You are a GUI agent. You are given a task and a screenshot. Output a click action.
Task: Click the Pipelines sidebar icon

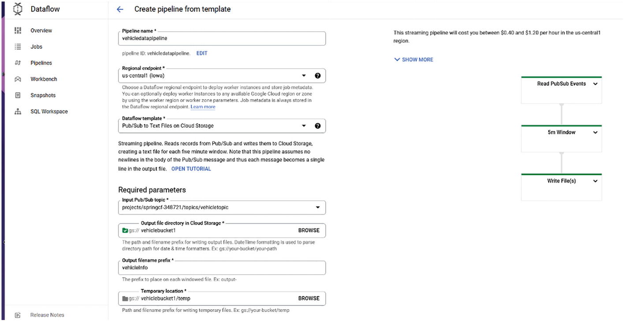[18, 63]
